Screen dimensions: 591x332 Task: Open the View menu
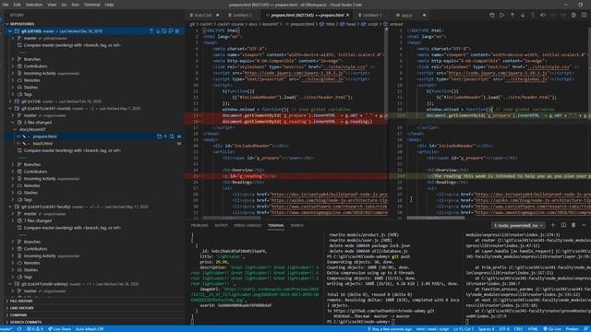click(x=52, y=5)
